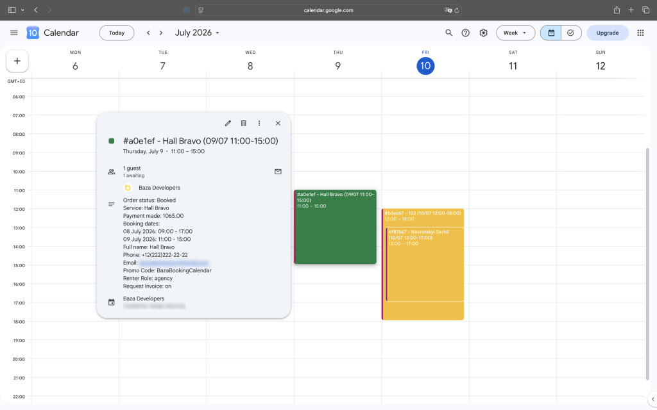
Task: Email guests with the envelope icon
Action: 278,172
